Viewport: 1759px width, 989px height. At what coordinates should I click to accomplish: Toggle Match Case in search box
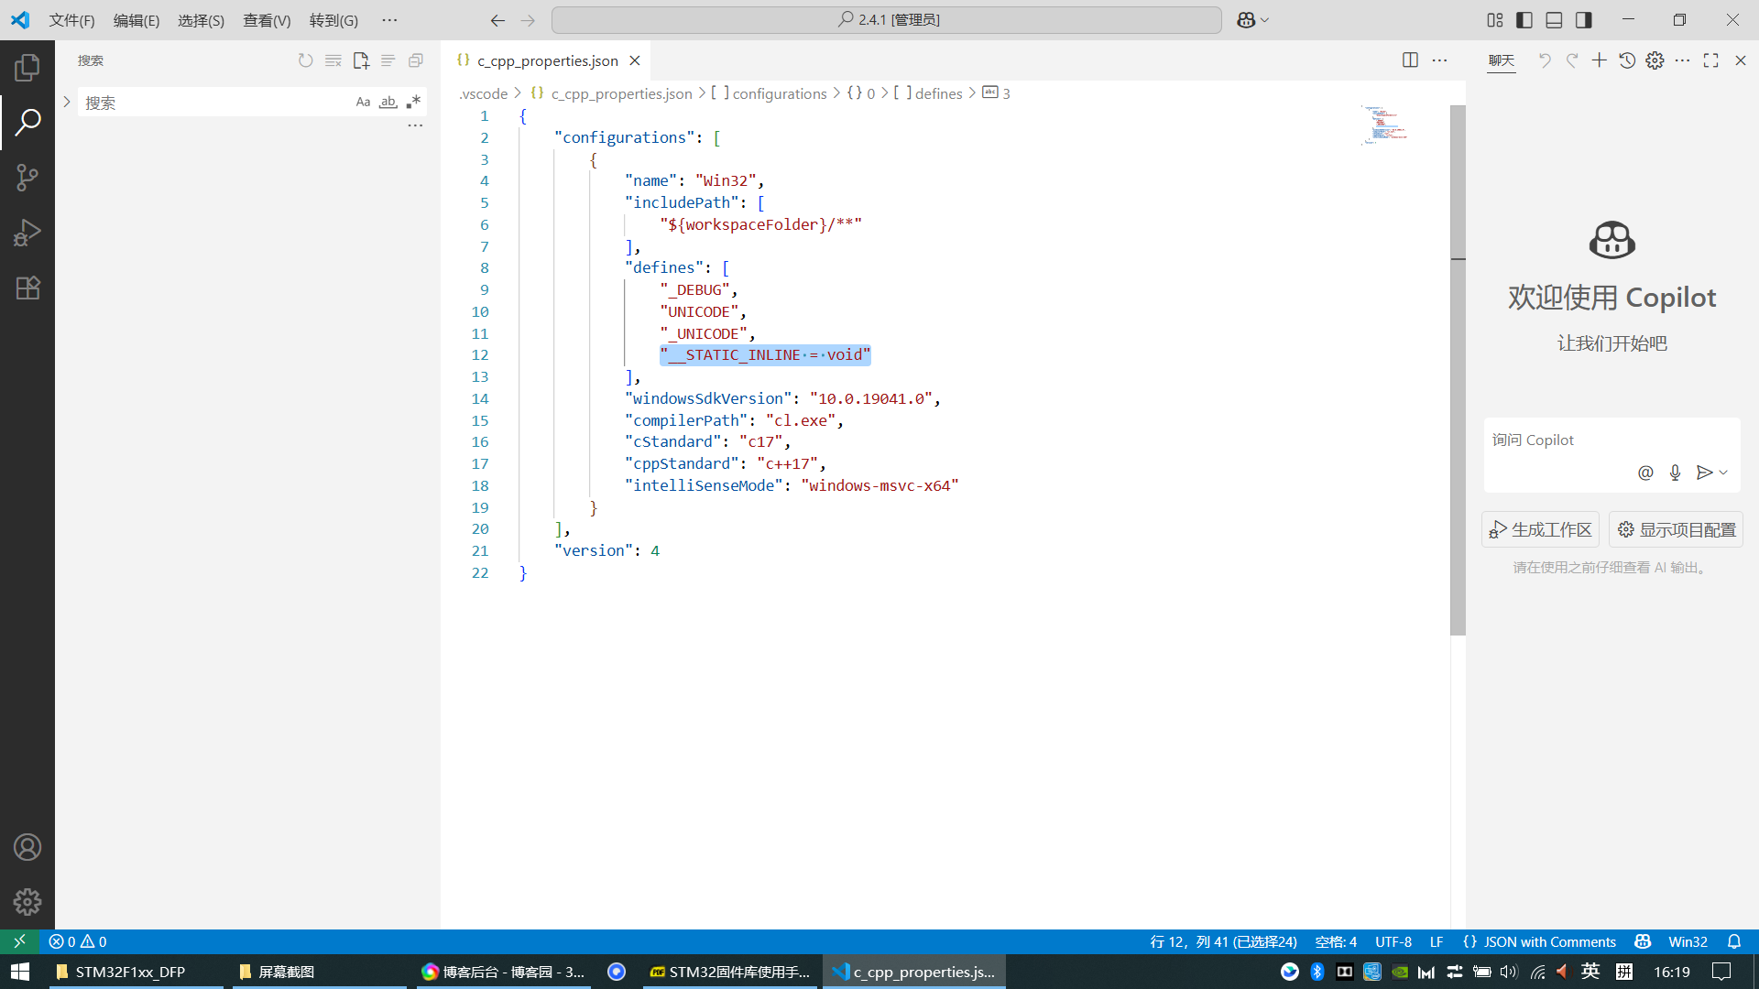pos(363,102)
